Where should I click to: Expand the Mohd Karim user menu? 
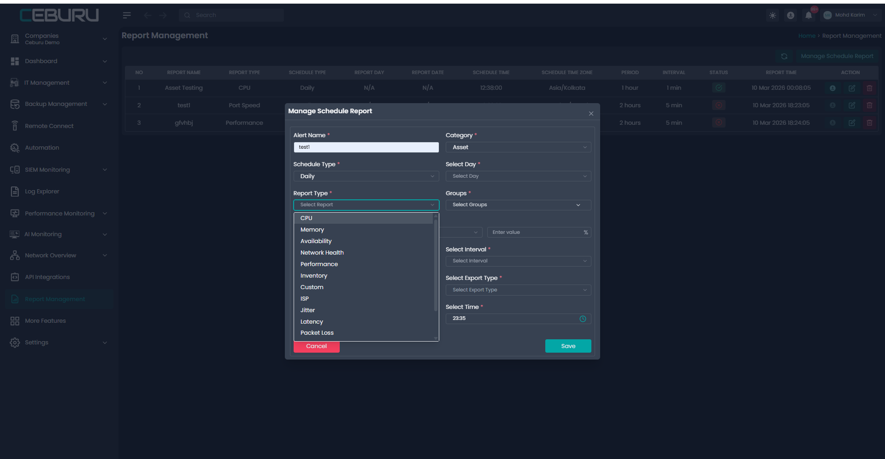(x=850, y=15)
